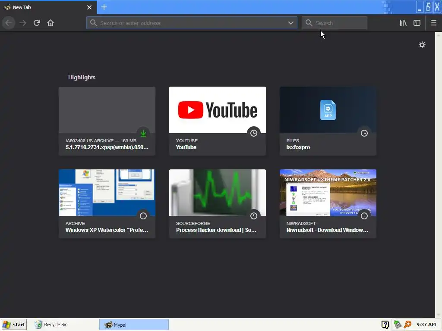
Task: Open the YouTube highlight thumbnail
Action: [218, 110]
